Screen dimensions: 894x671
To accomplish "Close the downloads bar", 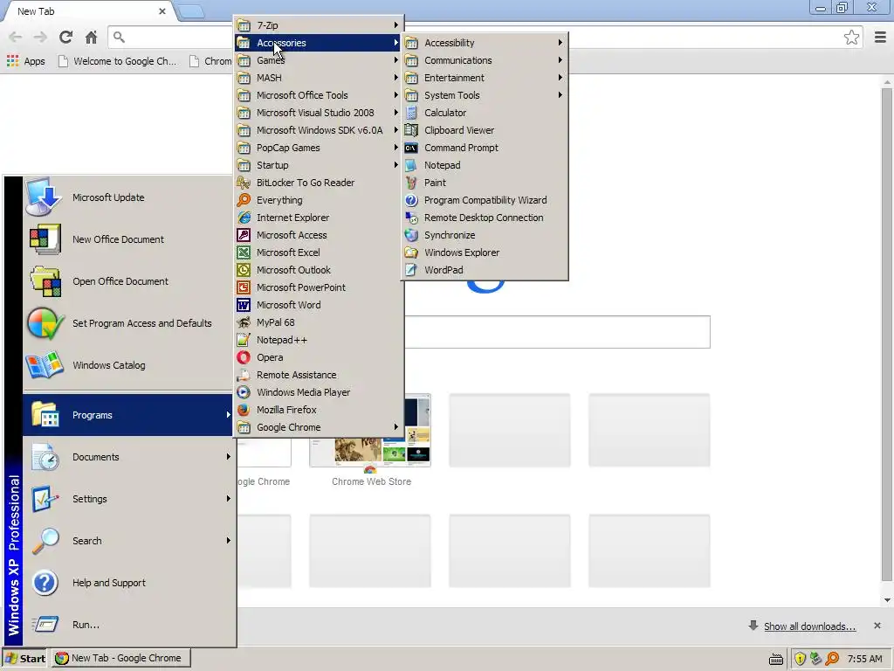I will [877, 626].
